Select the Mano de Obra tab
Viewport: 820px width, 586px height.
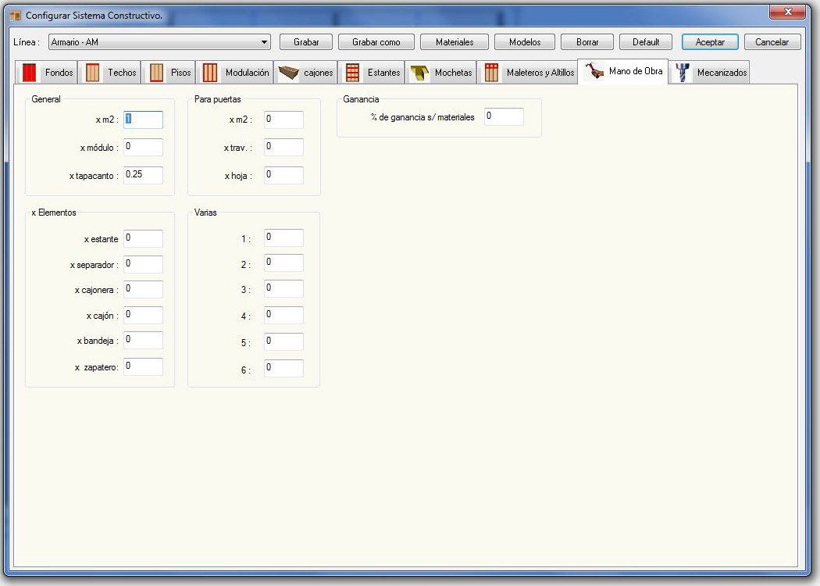click(x=623, y=71)
